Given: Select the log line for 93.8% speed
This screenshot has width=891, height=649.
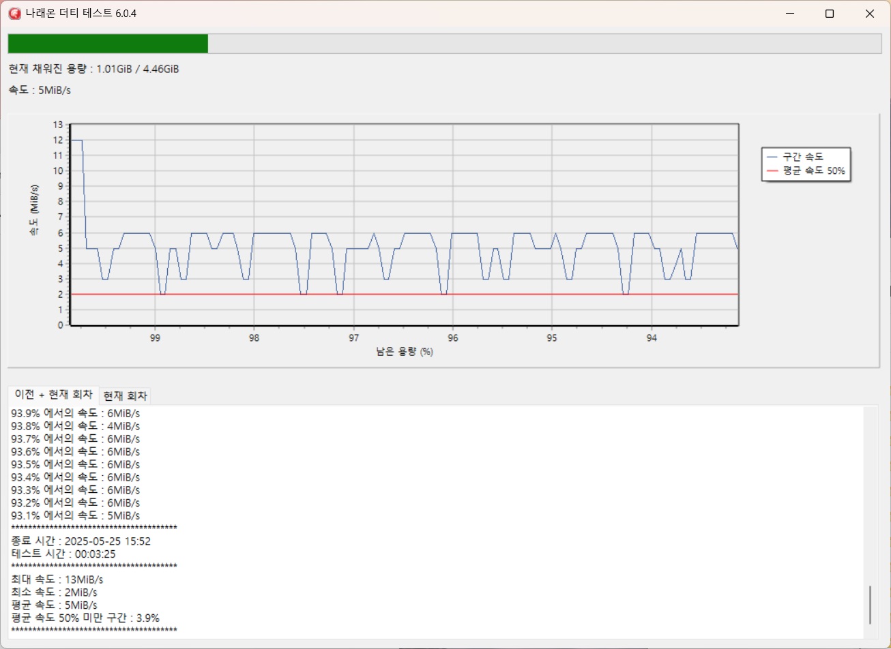Looking at the screenshot, I should click(75, 426).
